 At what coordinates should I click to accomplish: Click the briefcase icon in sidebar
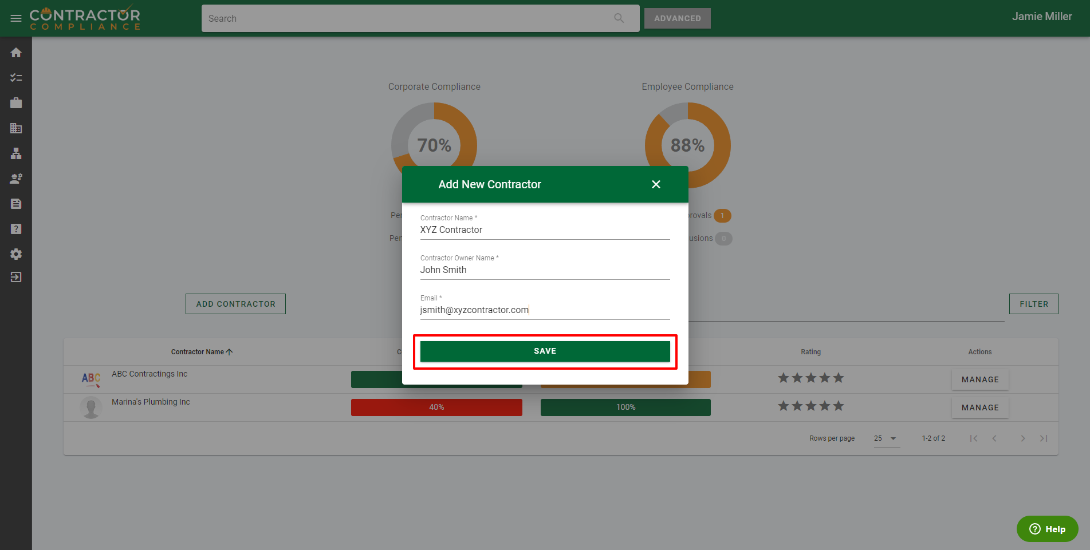pyautogui.click(x=16, y=103)
